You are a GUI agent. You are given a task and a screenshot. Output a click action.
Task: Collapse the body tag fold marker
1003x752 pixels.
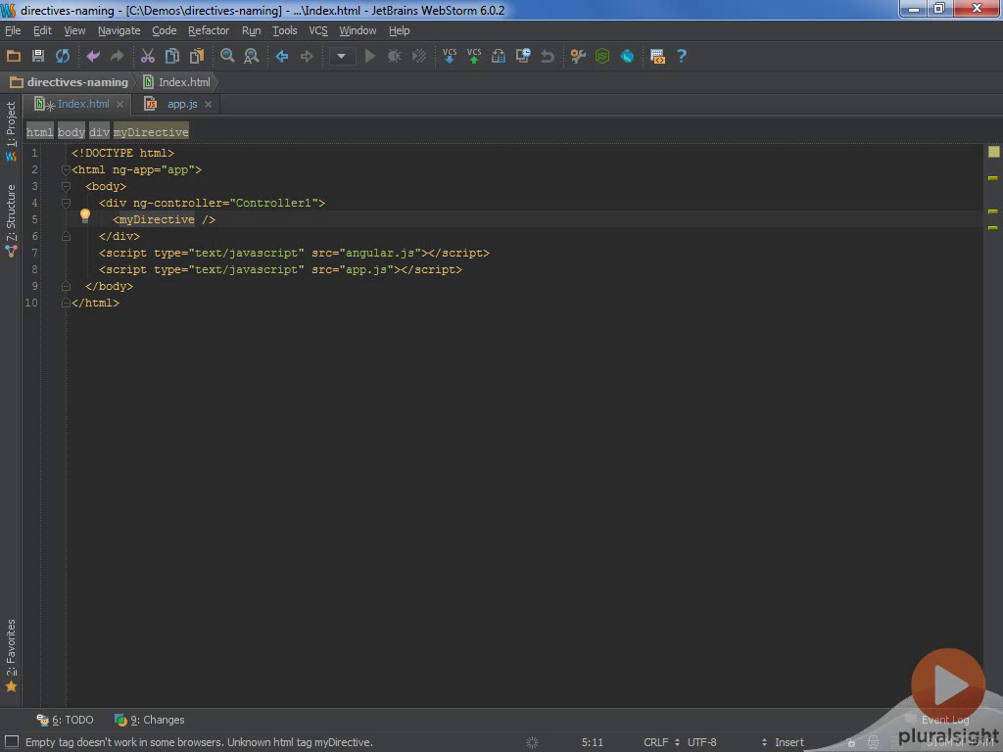point(66,187)
